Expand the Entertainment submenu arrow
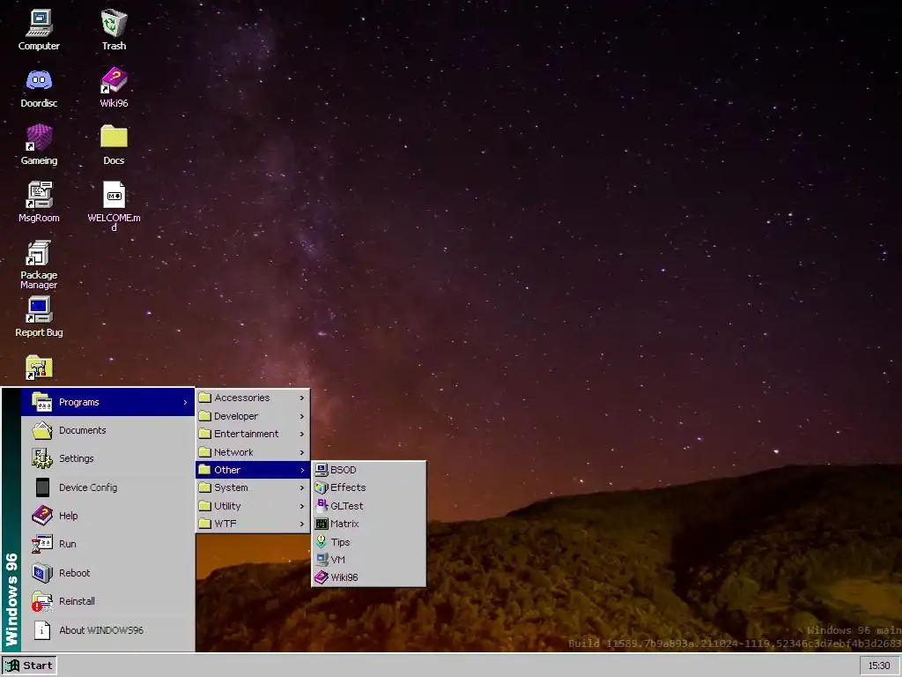The image size is (902, 677). click(302, 434)
